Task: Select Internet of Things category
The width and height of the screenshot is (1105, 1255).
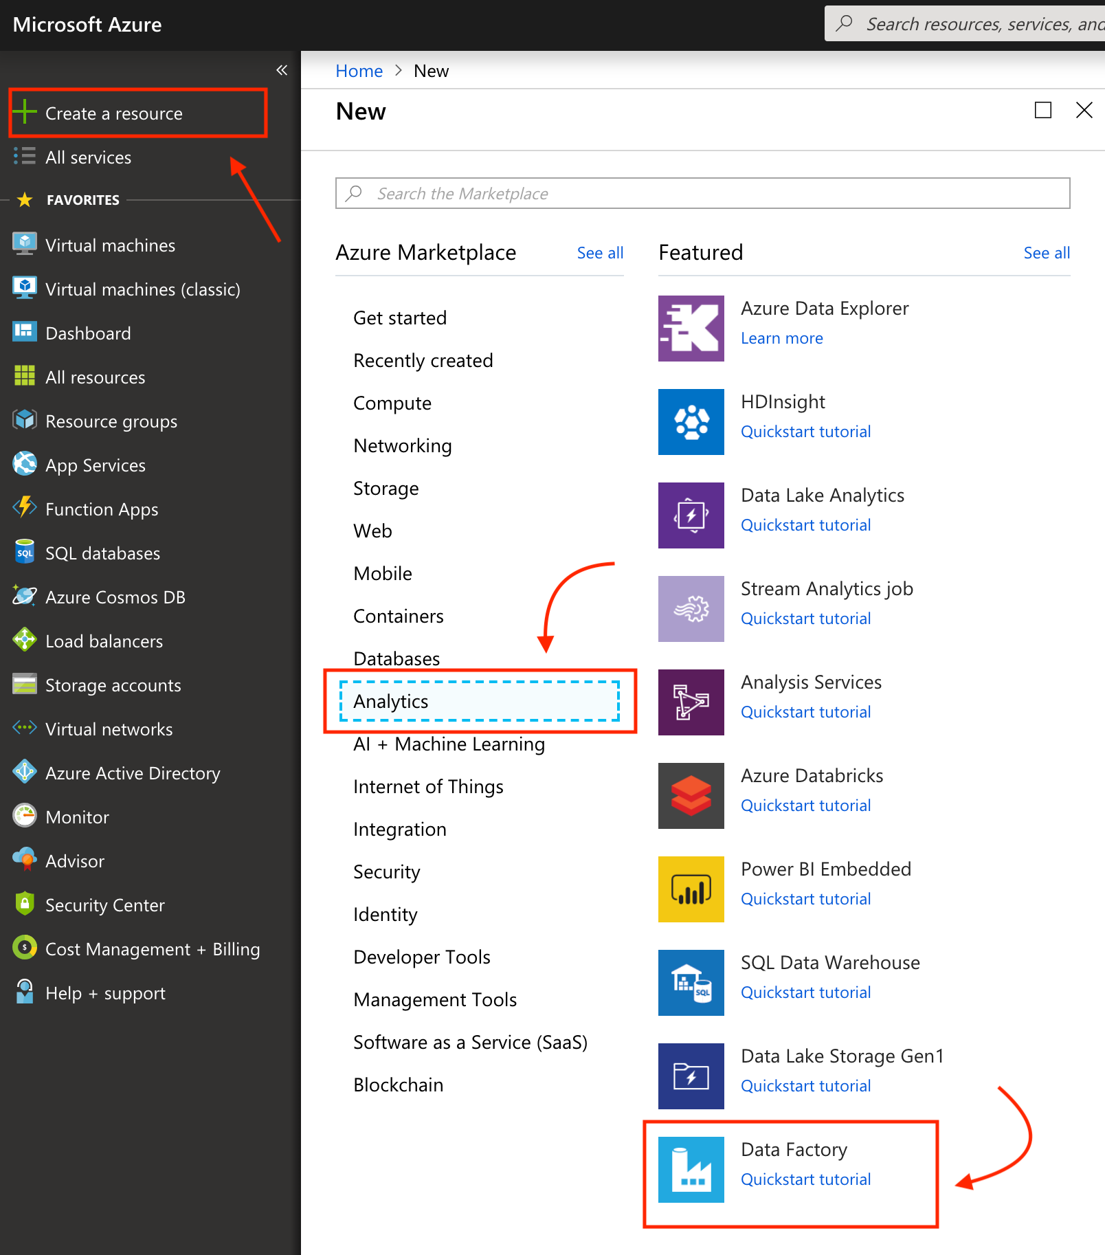Action: (x=428, y=787)
